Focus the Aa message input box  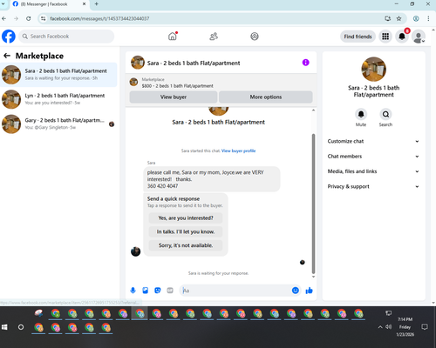[x=235, y=291]
